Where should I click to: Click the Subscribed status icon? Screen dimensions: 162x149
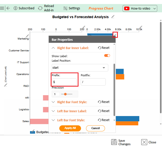16,8
